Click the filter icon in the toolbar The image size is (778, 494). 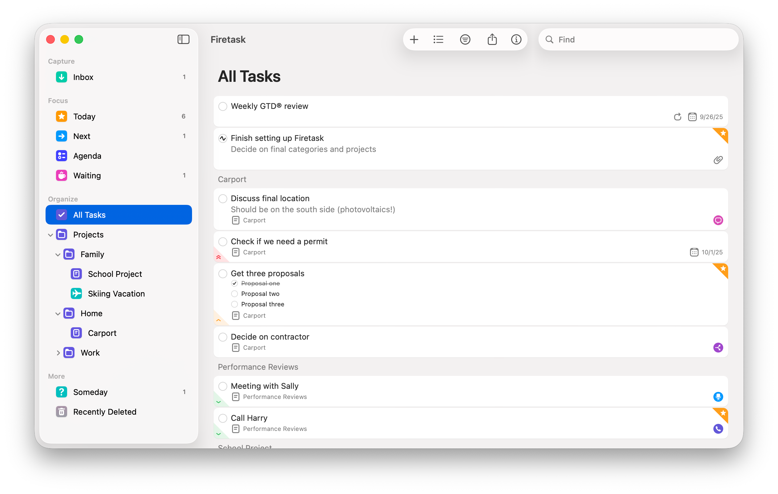[x=465, y=39]
